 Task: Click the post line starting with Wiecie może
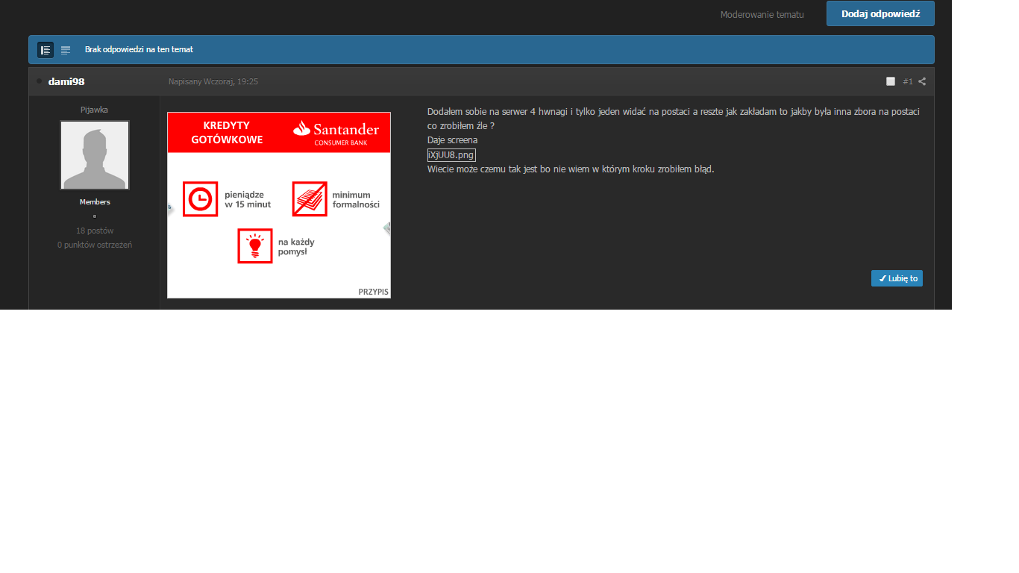pyautogui.click(x=571, y=169)
